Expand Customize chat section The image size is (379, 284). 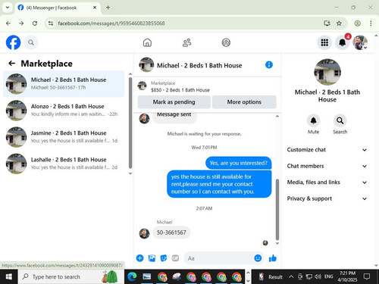click(x=327, y=150)
